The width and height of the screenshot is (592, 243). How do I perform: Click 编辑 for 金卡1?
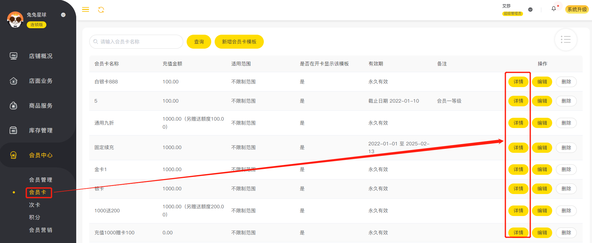[542, 170]
